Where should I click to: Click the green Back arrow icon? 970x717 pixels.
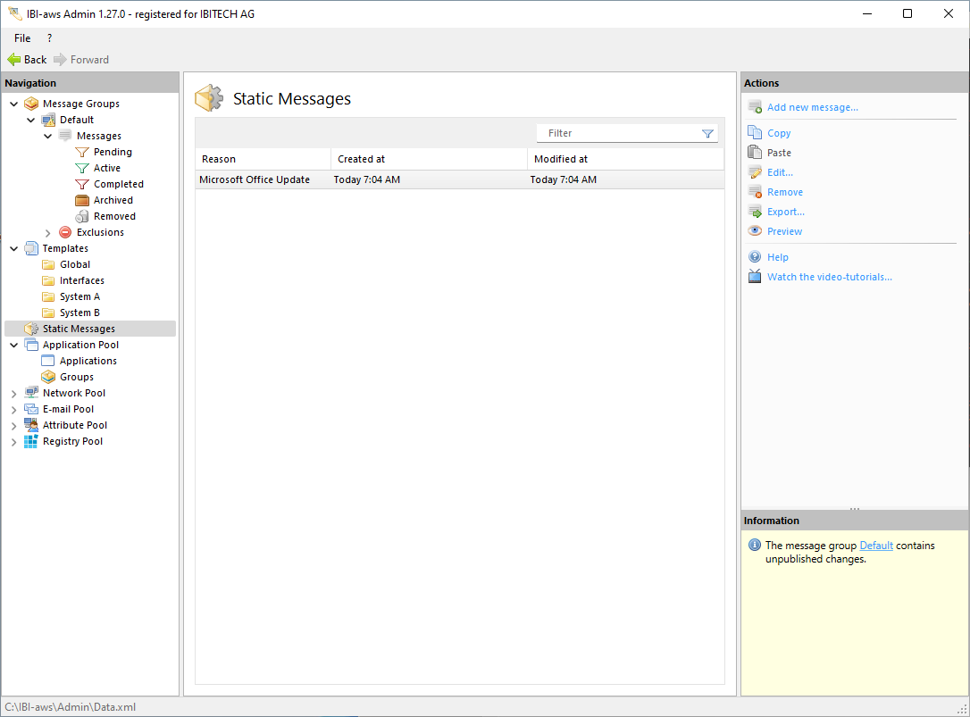[14, 60]
